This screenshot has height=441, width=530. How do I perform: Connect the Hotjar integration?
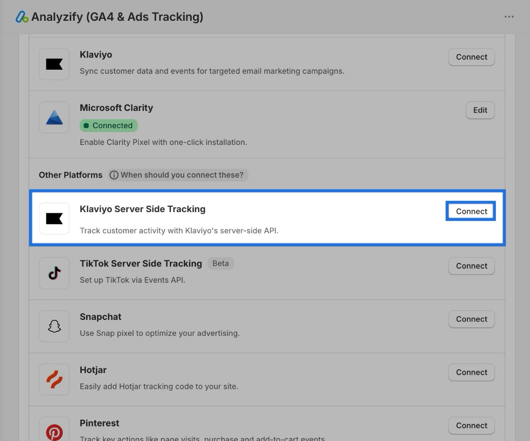click(x=472, y=372)
